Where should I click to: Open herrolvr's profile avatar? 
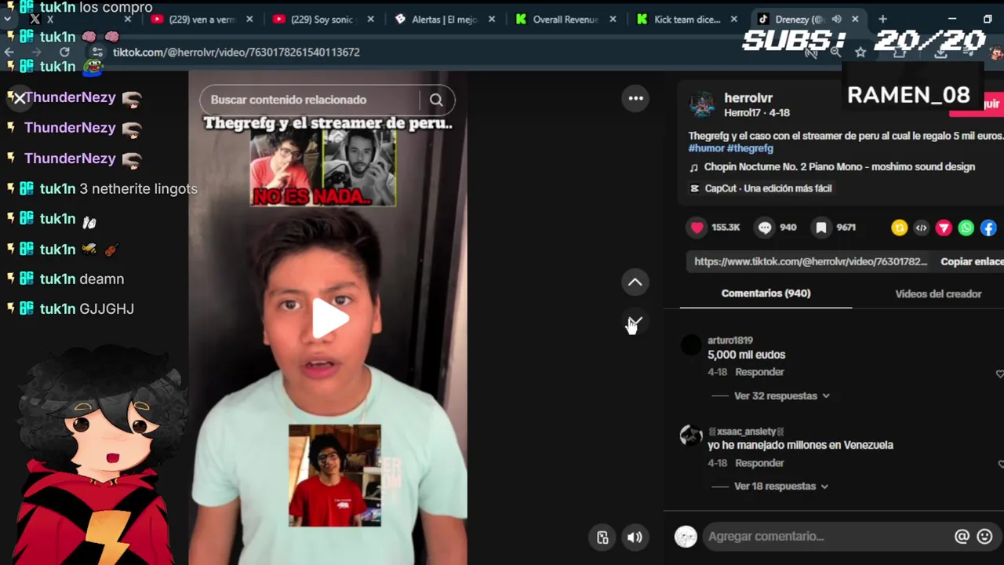coord(702,105)
